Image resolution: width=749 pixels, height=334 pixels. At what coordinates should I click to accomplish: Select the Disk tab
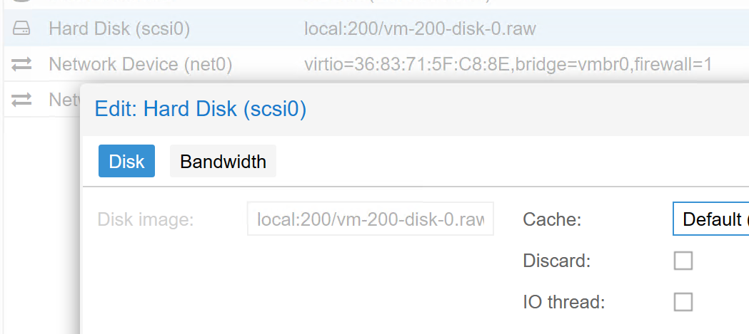126,162
